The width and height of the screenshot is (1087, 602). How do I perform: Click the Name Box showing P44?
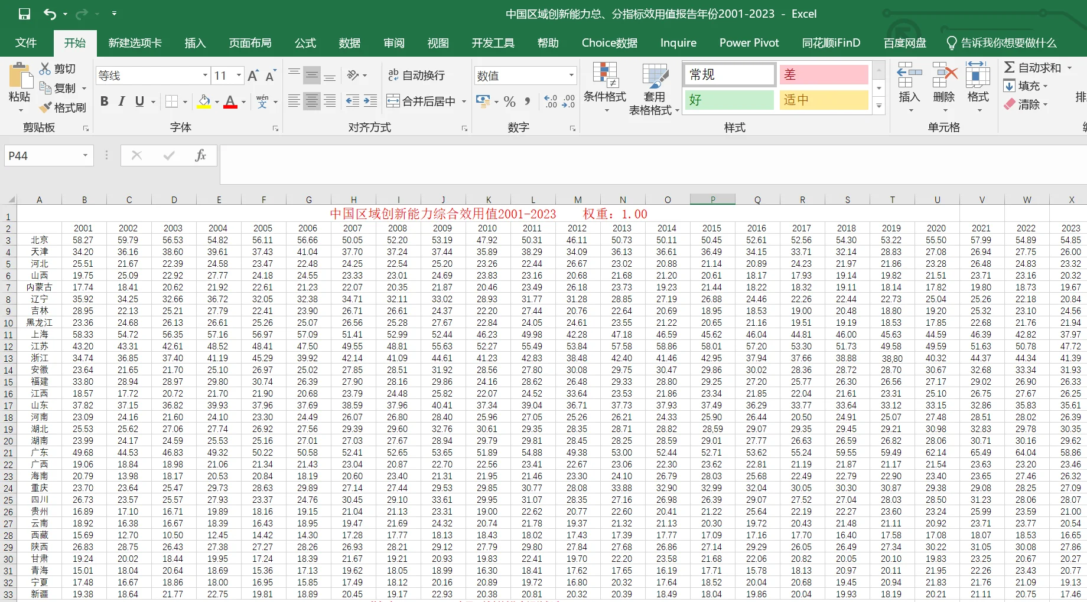41,155
